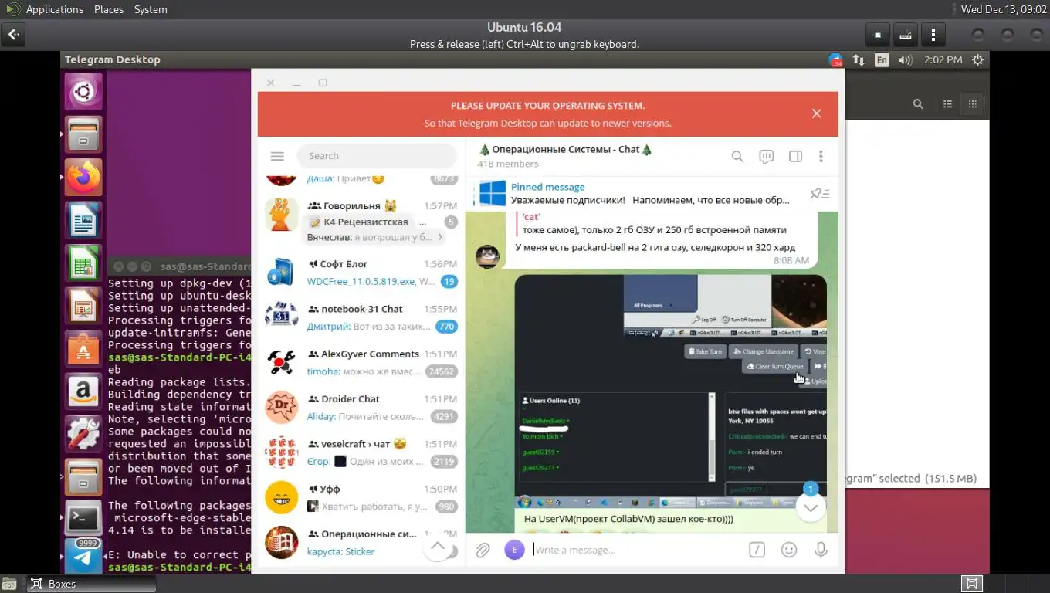Open Telegram's hamburger main menu
1050x593 pixels.
[x=277, y=156]
